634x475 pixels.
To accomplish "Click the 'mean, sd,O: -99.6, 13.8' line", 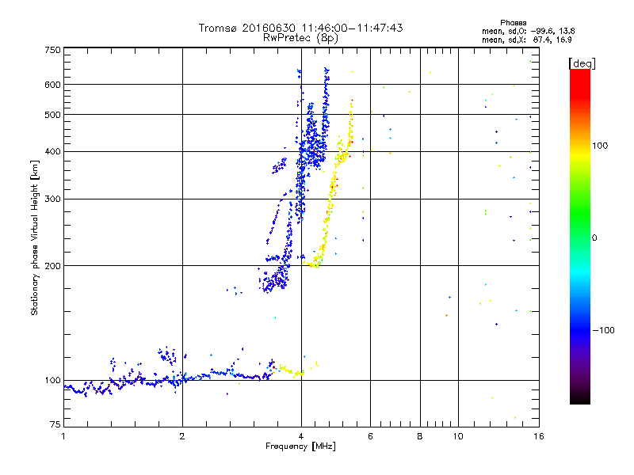I will tap(528, 31).
